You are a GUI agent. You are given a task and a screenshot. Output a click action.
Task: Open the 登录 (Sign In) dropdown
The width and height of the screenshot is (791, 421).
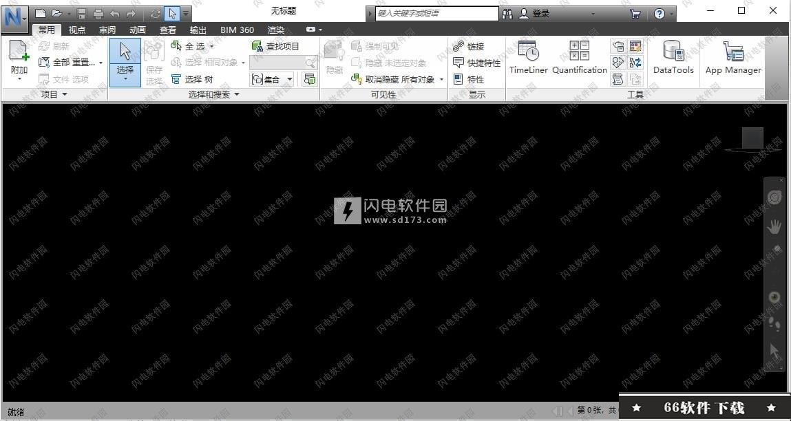pyautogui.click(x=593, y=14)
